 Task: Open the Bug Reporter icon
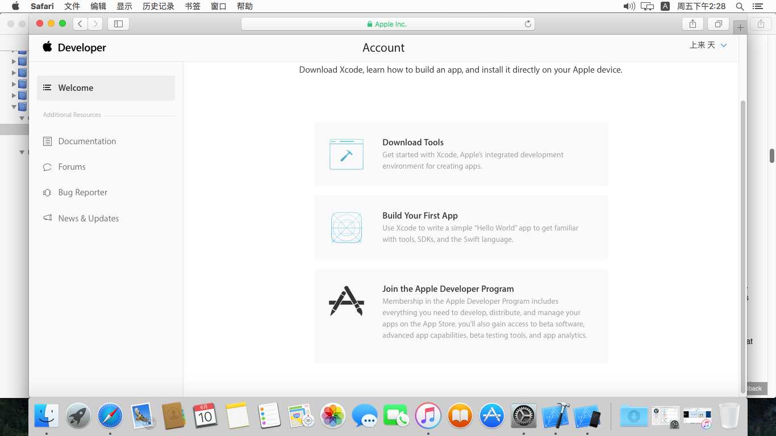point(48,192)
